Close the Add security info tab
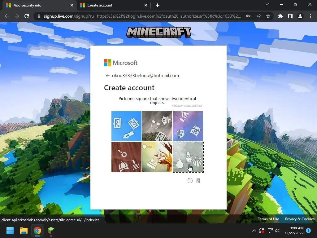 (72, 5)
